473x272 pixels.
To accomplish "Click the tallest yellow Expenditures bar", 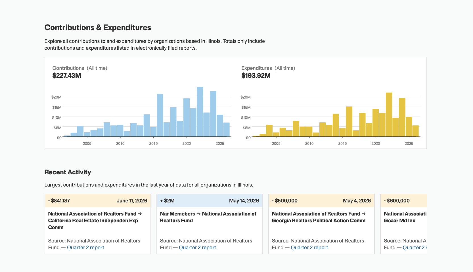I will coord(389,114).
